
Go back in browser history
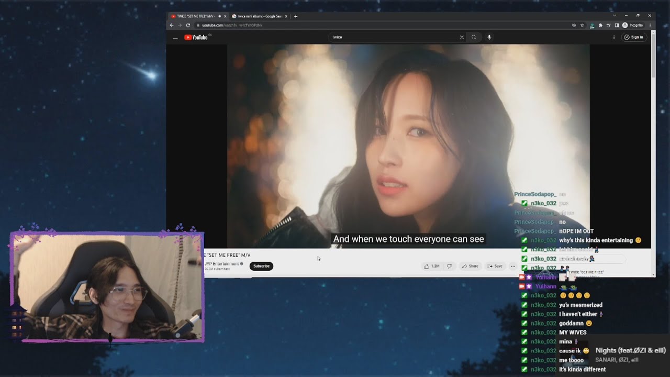[x=171, y=25]
